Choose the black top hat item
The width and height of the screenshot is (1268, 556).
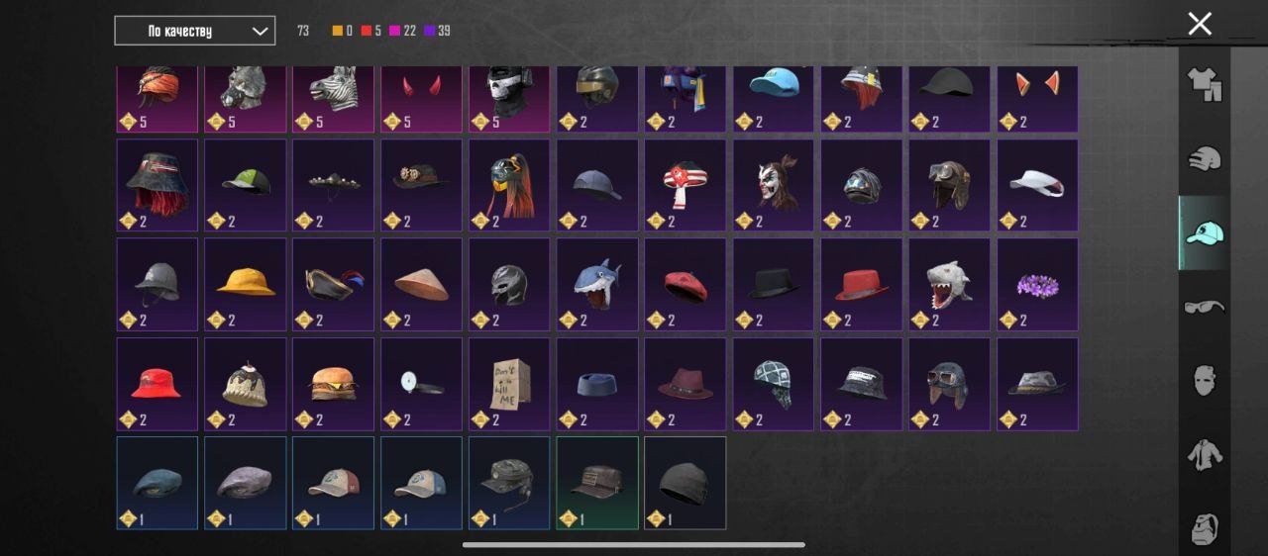click(773, 284)
